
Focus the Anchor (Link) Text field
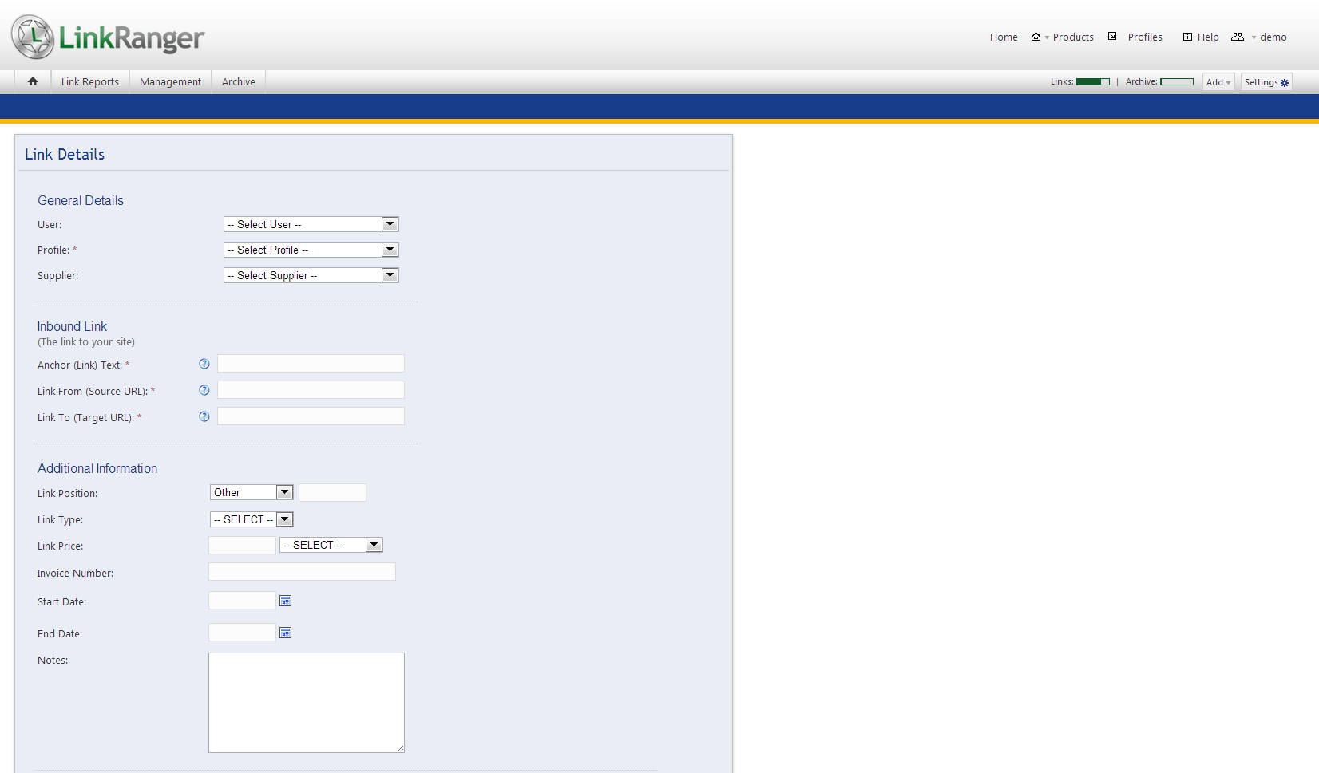[311, 364]
